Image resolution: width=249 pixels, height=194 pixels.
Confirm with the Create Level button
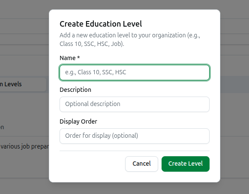(x=186, y=164)
